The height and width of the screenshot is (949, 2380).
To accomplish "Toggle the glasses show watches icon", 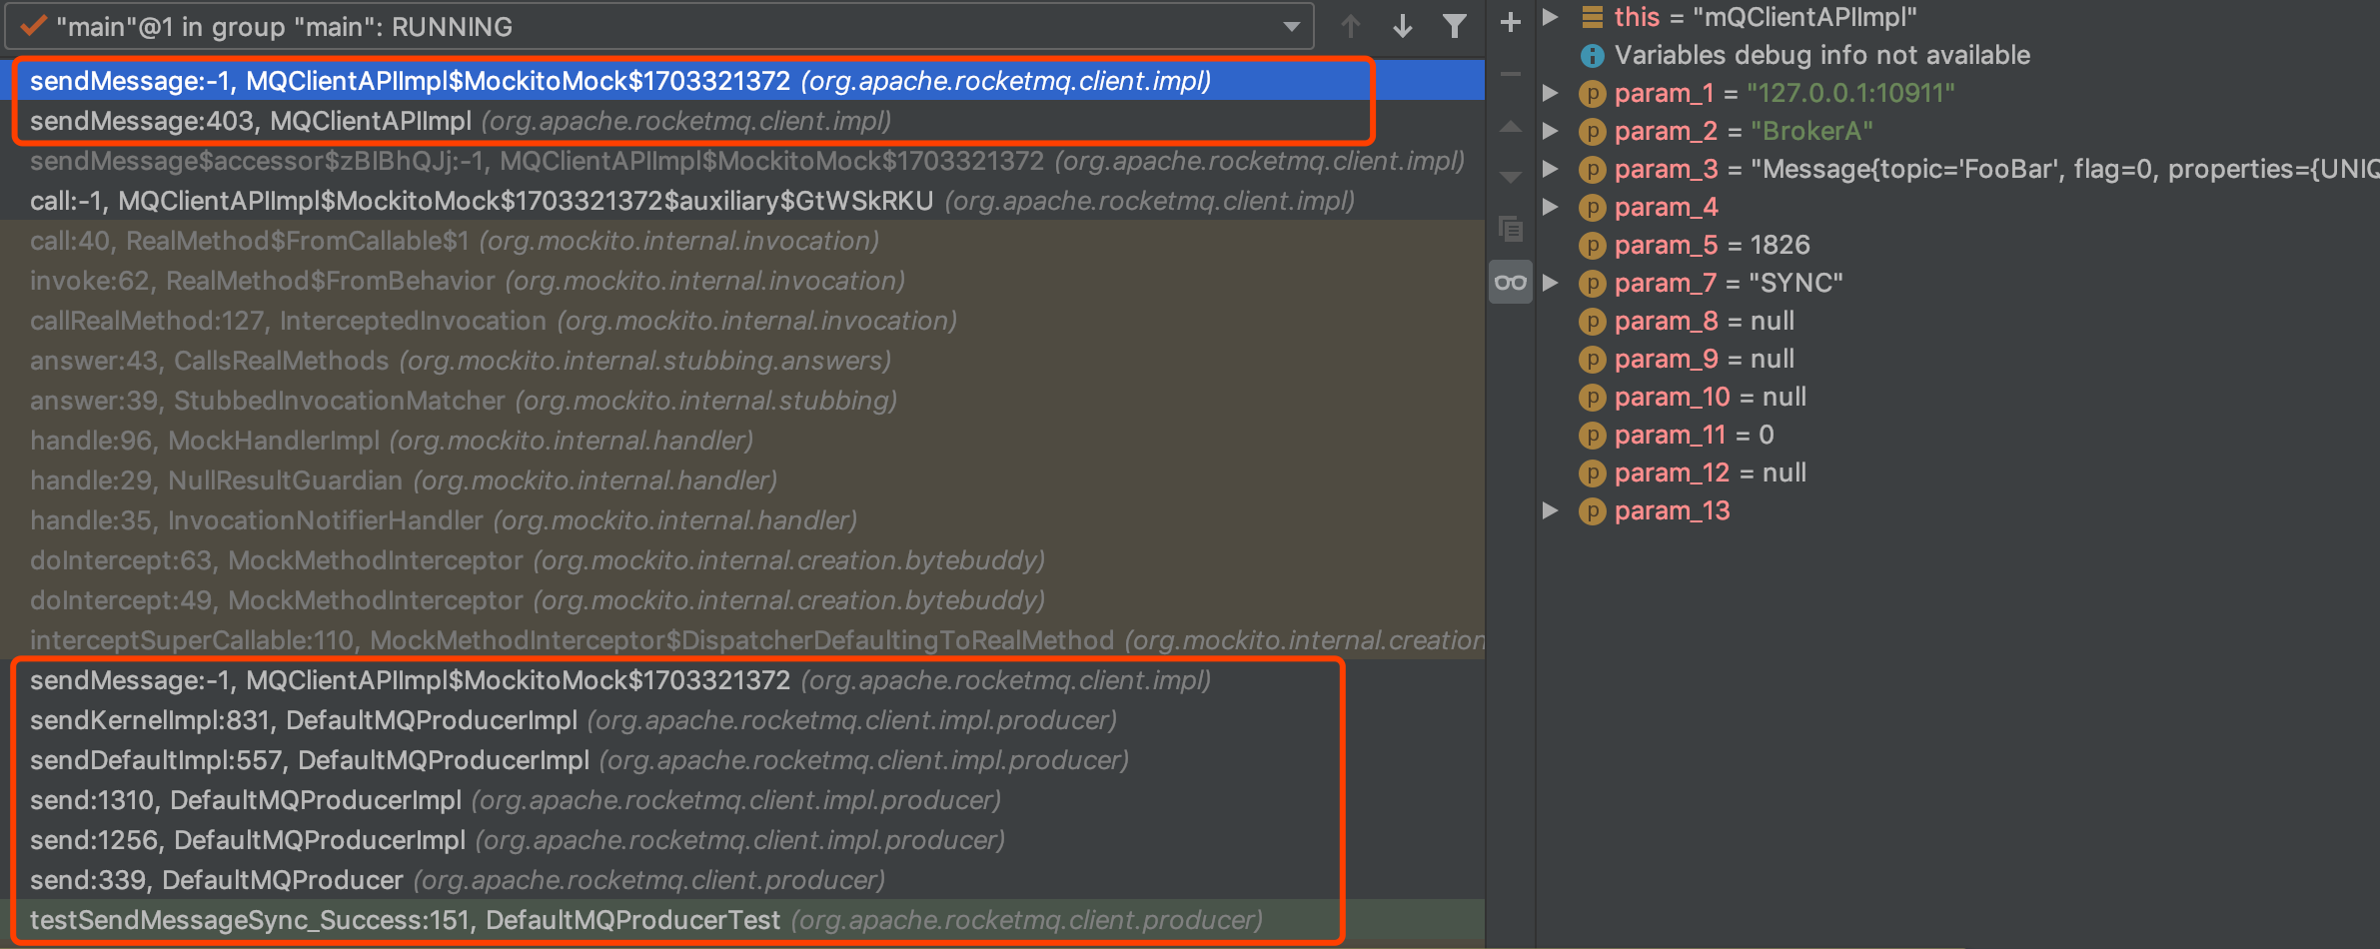I will (x=1511, y=283).
